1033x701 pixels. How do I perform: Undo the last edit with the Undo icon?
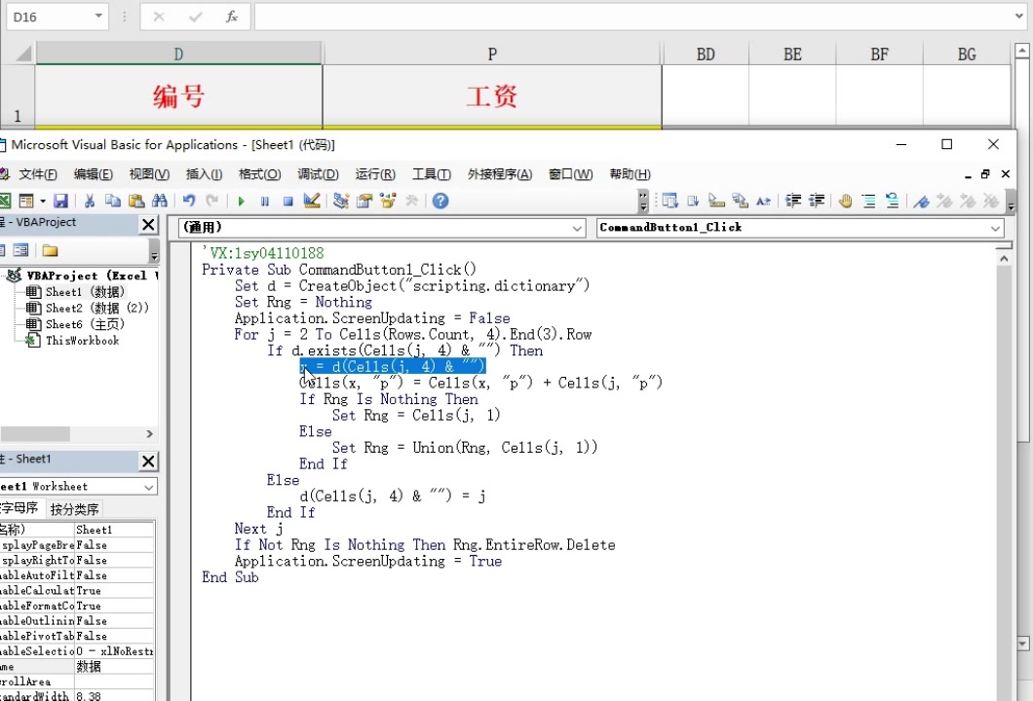(x=188, y=201)
